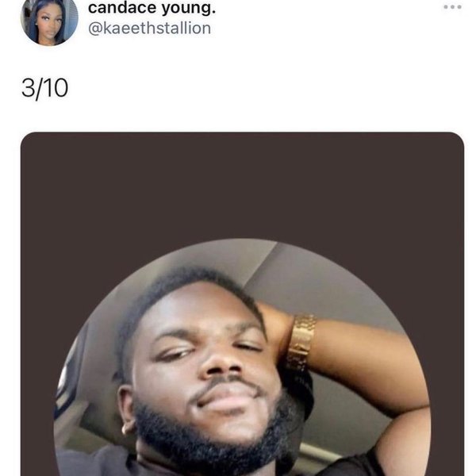The image size is (476, 476).
Task: Click the display name candace young.
Action: tap(152, 8)
